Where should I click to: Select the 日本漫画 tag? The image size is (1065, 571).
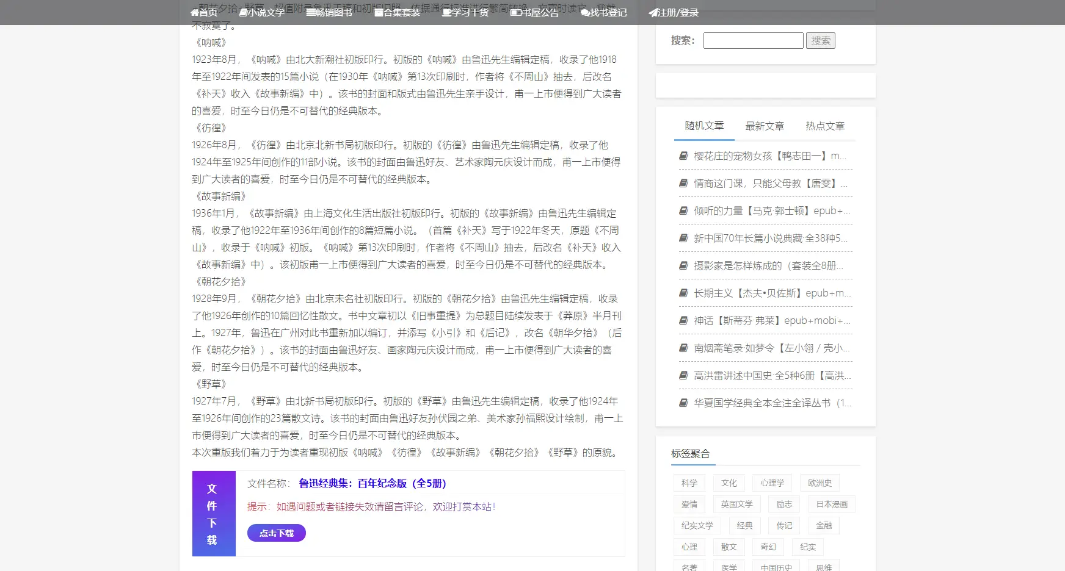tap(832, 504)
